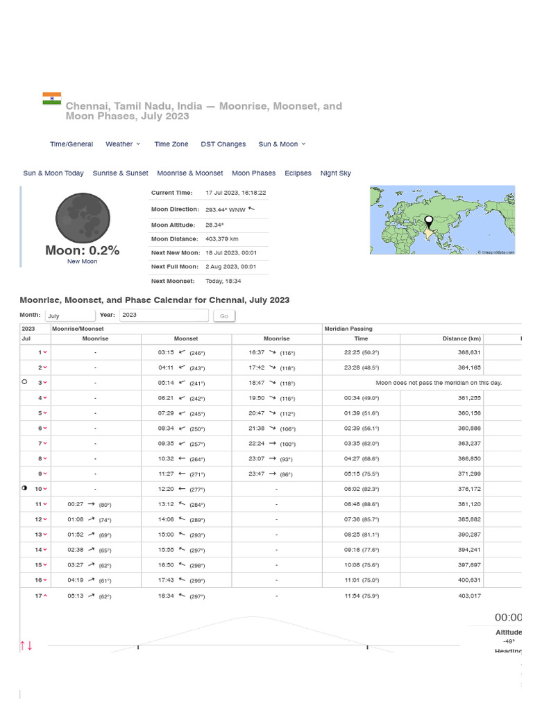This screenshot has width=533, height=710.
Task: Click the moonset arrow for July 13 at 15:00
Action: [182, 535]
